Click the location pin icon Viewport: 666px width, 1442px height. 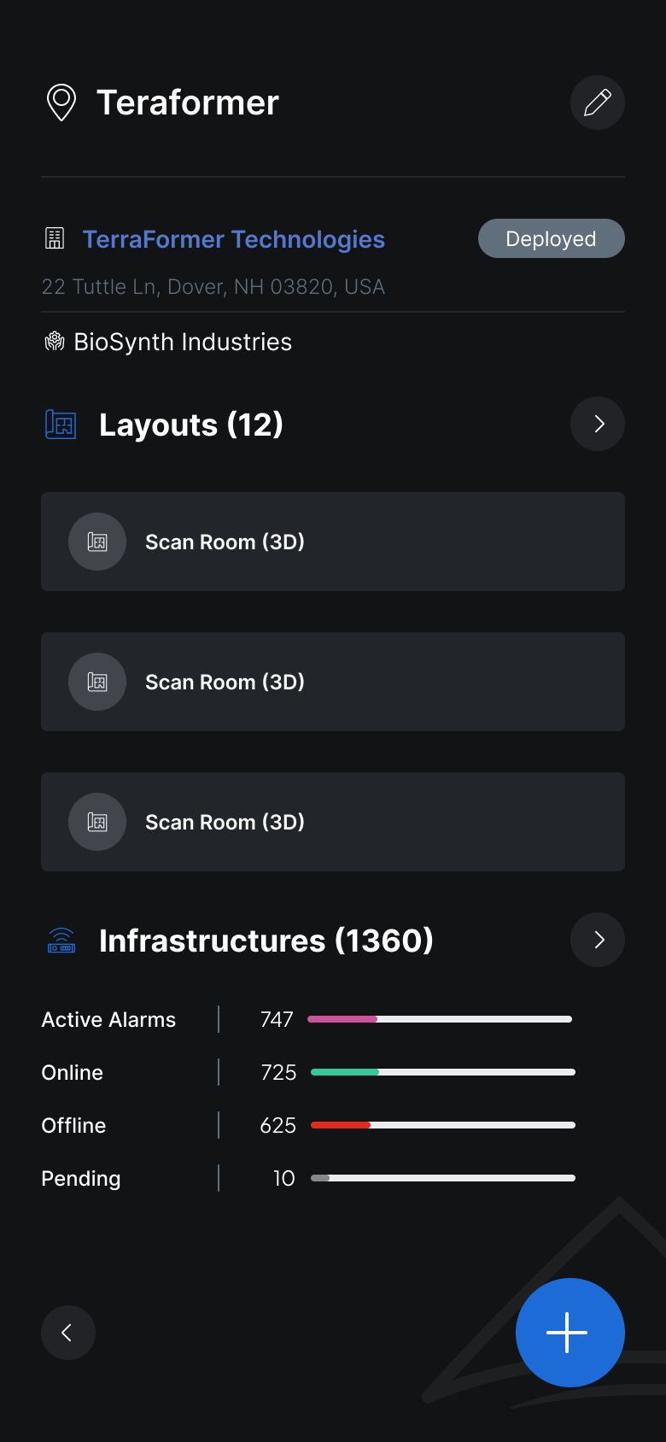(61, 103)
